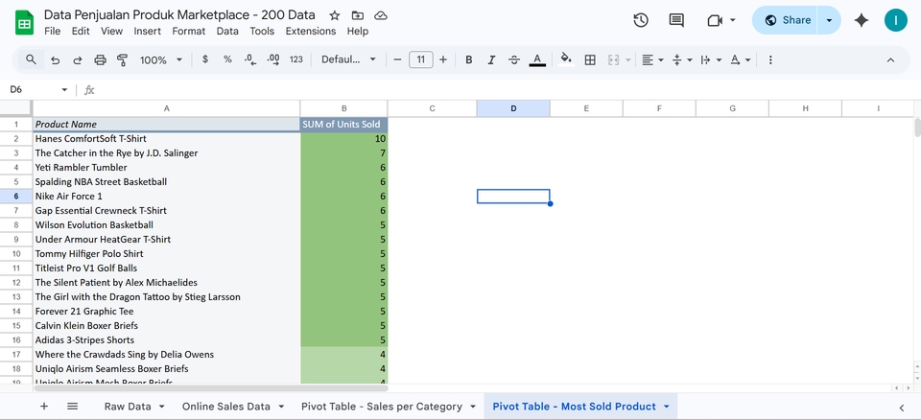Image resolution: width=921 pixels, height=420 pixels.
Task: Open the borders tool
Action: point(590,59)
